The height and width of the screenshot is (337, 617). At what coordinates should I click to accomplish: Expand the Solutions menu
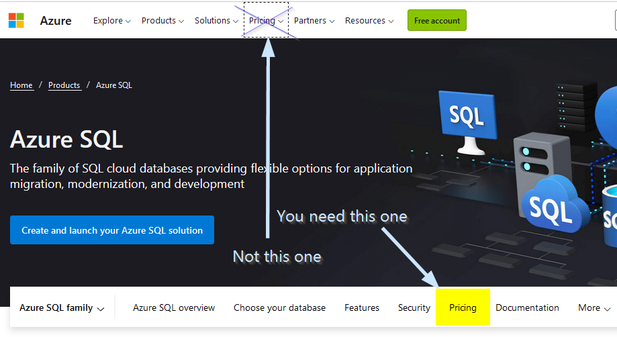tap(216, 20)
